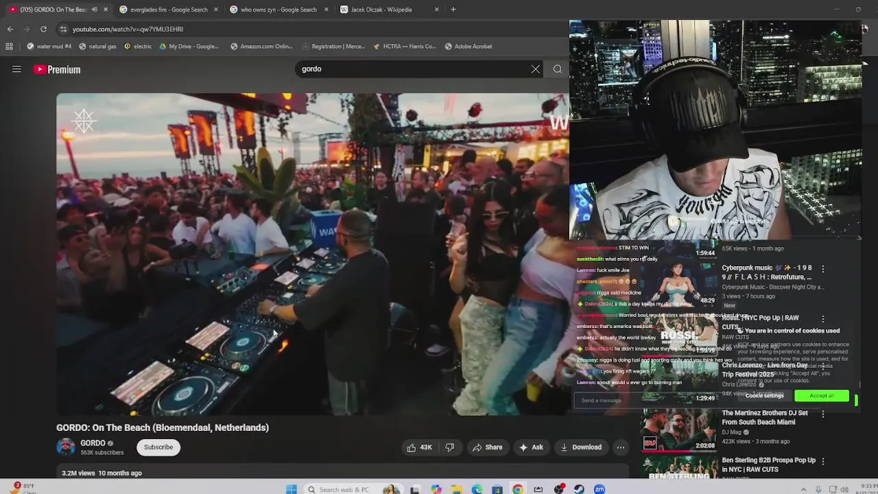This screenshot has width=878, height=494.
Task: Open the 'electric' bookmark
Action: [138, 46]
